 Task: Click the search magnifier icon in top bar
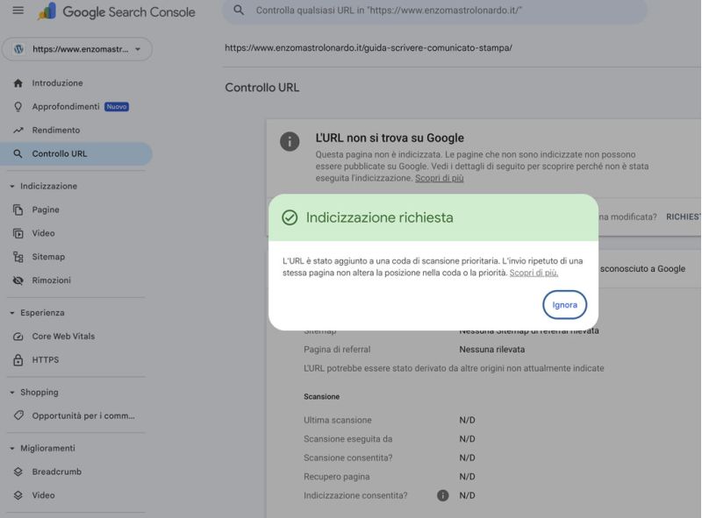[239, 11]
